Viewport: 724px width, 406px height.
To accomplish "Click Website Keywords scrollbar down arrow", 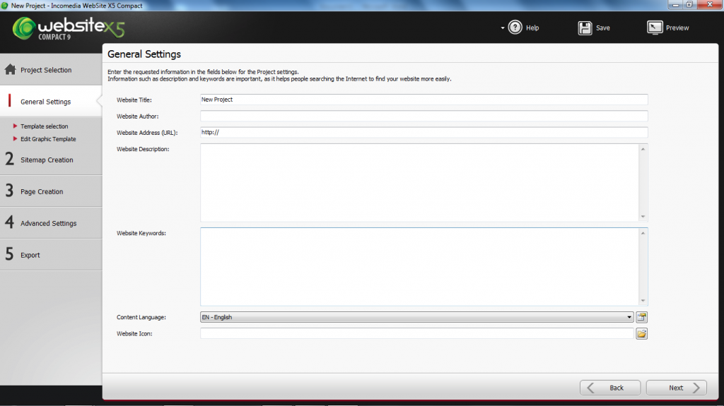I will (643, 300).
